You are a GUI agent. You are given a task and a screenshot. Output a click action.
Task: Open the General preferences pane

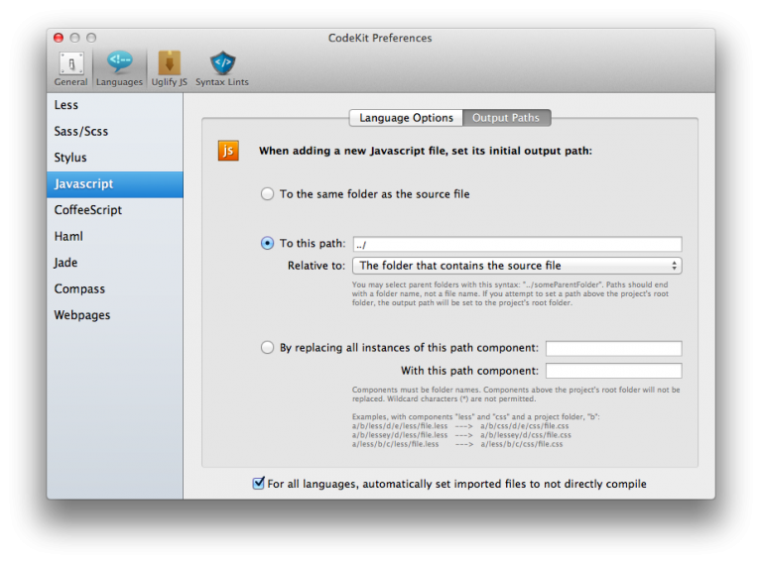[71, 69]
